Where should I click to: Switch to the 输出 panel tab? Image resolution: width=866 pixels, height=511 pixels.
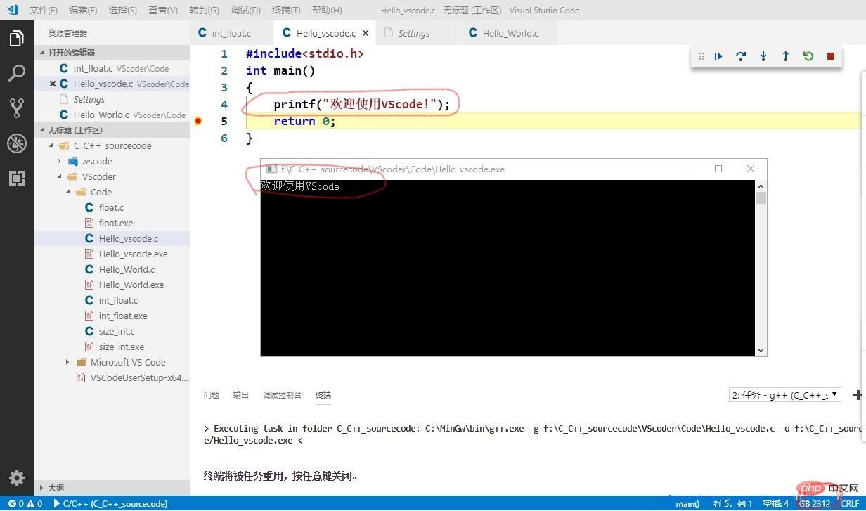tap(241, 395)
